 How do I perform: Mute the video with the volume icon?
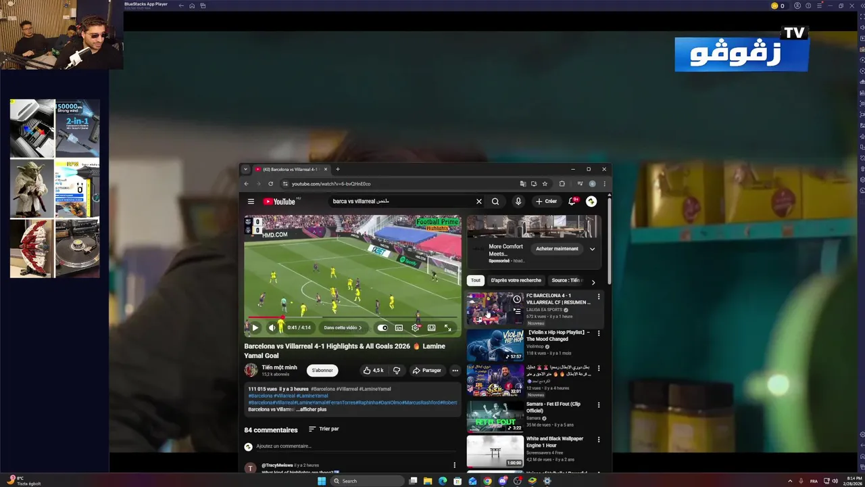pos(272,328)
